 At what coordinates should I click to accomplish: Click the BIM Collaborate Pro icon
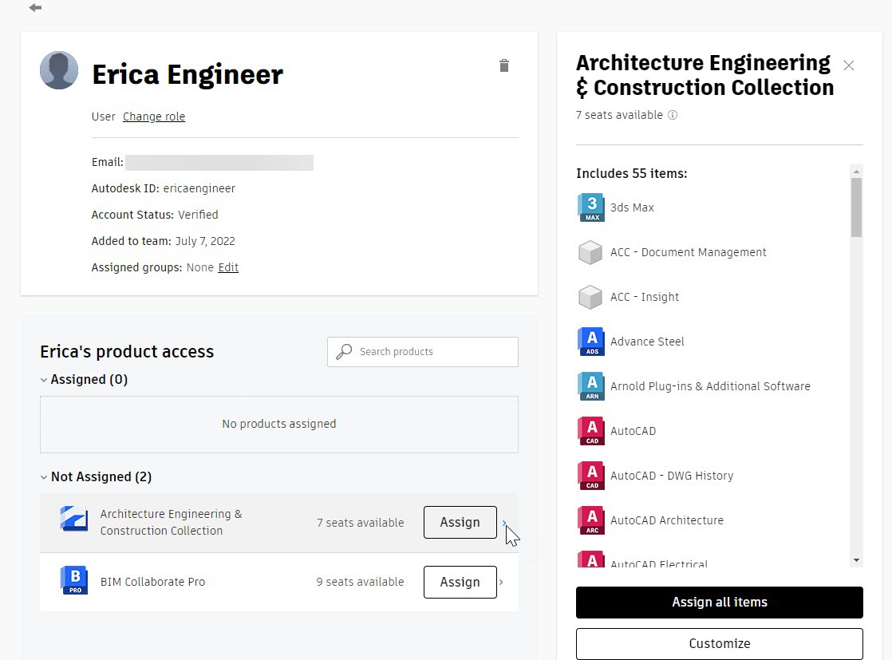[x=74, y=580]
